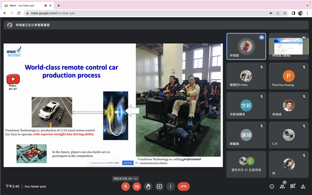Expand the tab search chevron
The width and height of the screenshot is (312, 195).
[x=306, y=5]
